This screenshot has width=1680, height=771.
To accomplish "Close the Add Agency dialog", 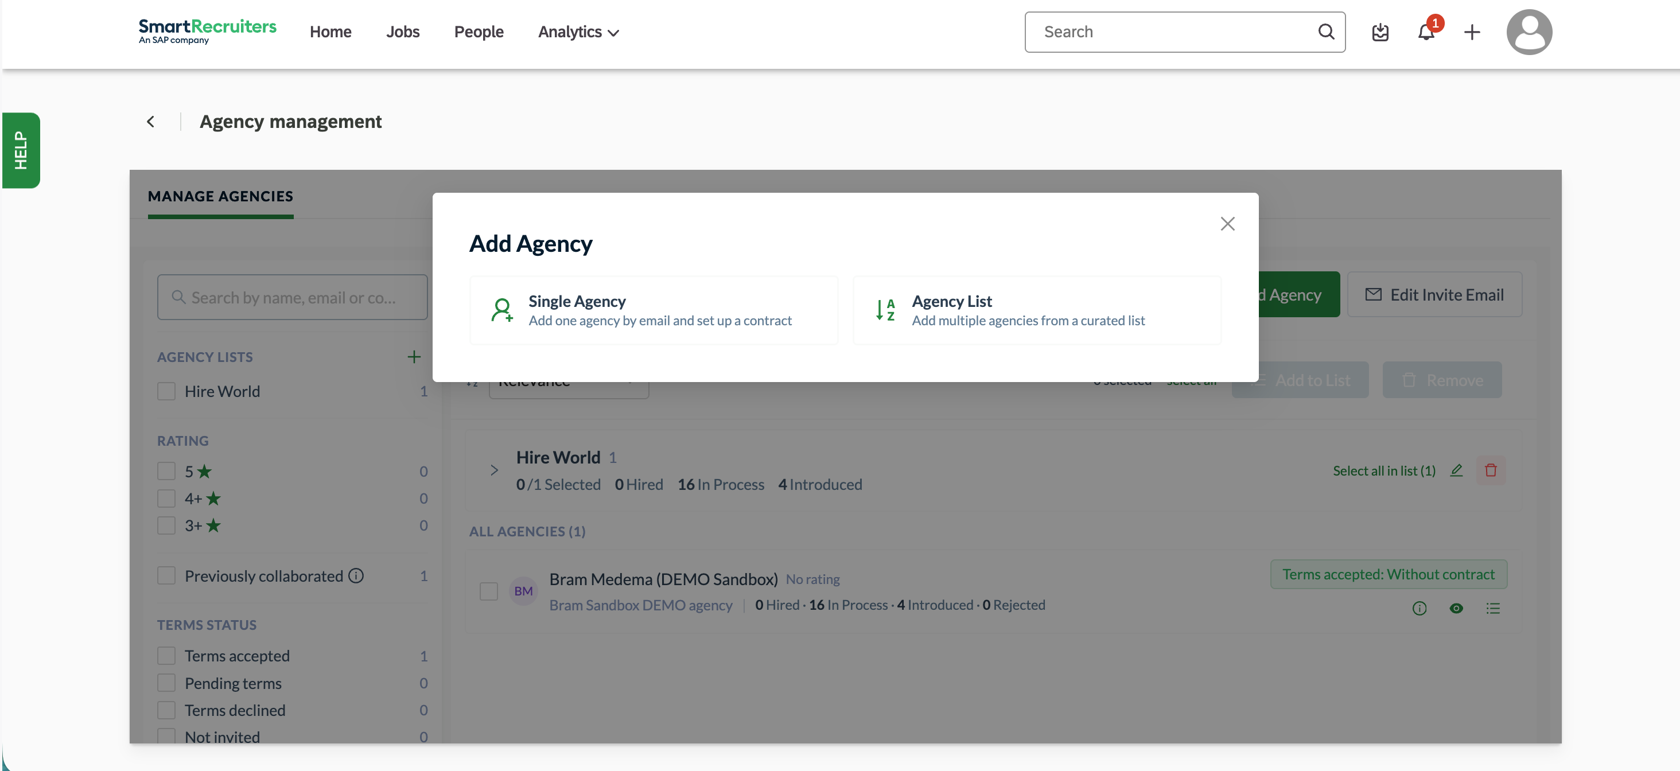I will click(1227, 224).
